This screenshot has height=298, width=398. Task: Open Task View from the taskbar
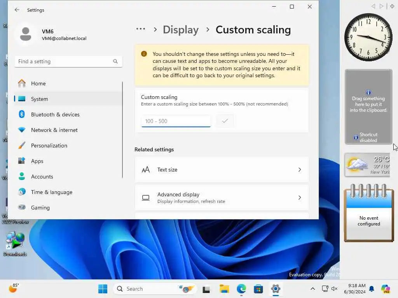click(206, 289)
